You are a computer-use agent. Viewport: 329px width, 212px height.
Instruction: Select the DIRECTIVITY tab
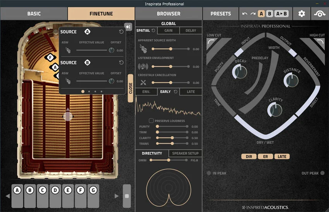[x=152, y=153]
